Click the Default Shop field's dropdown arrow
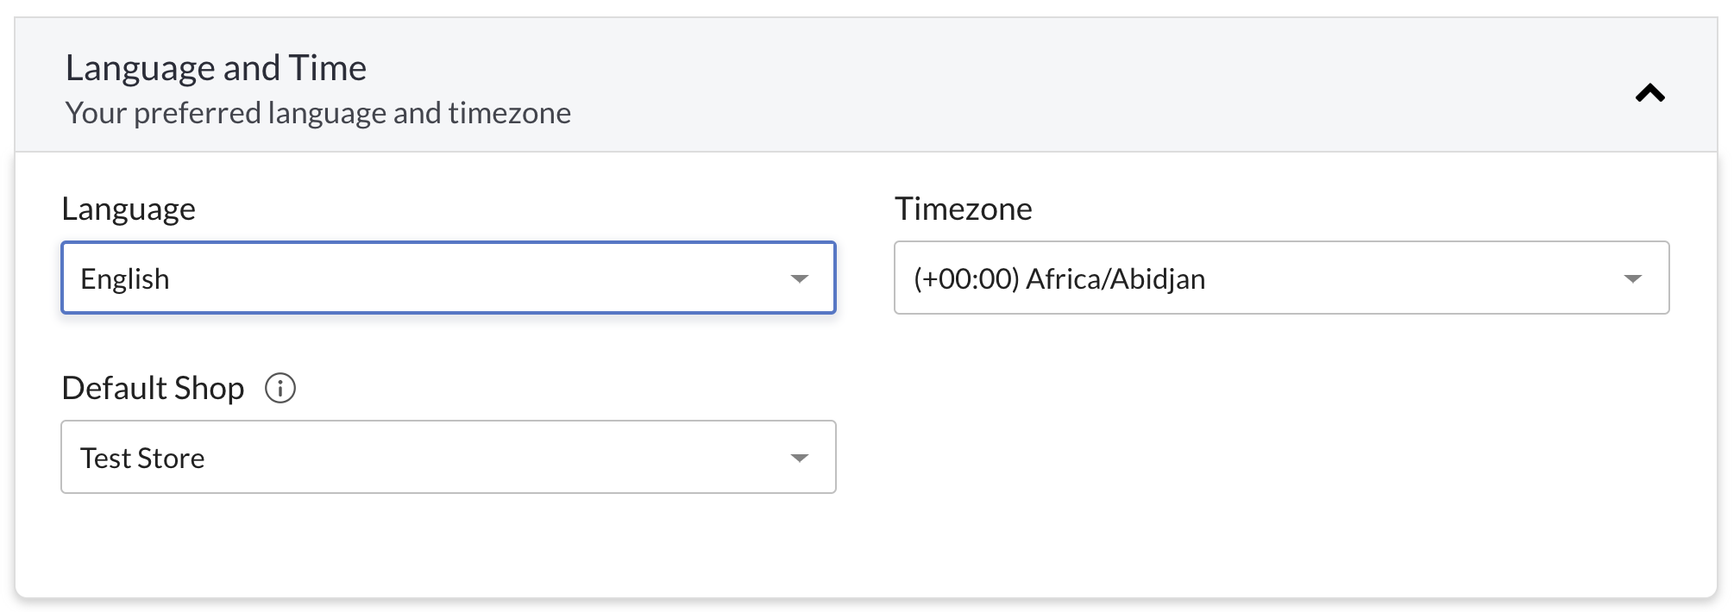The height and width of the screenshot is (612, 1734). click(x=800, y=458)
